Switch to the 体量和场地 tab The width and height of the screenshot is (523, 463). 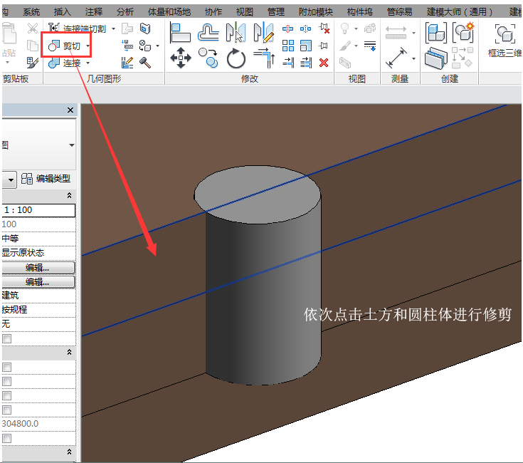(169, 12)
